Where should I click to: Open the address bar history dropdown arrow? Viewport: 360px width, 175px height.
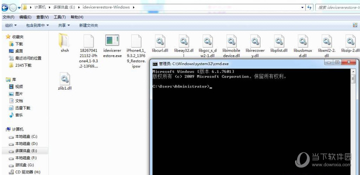coord(302,7)
